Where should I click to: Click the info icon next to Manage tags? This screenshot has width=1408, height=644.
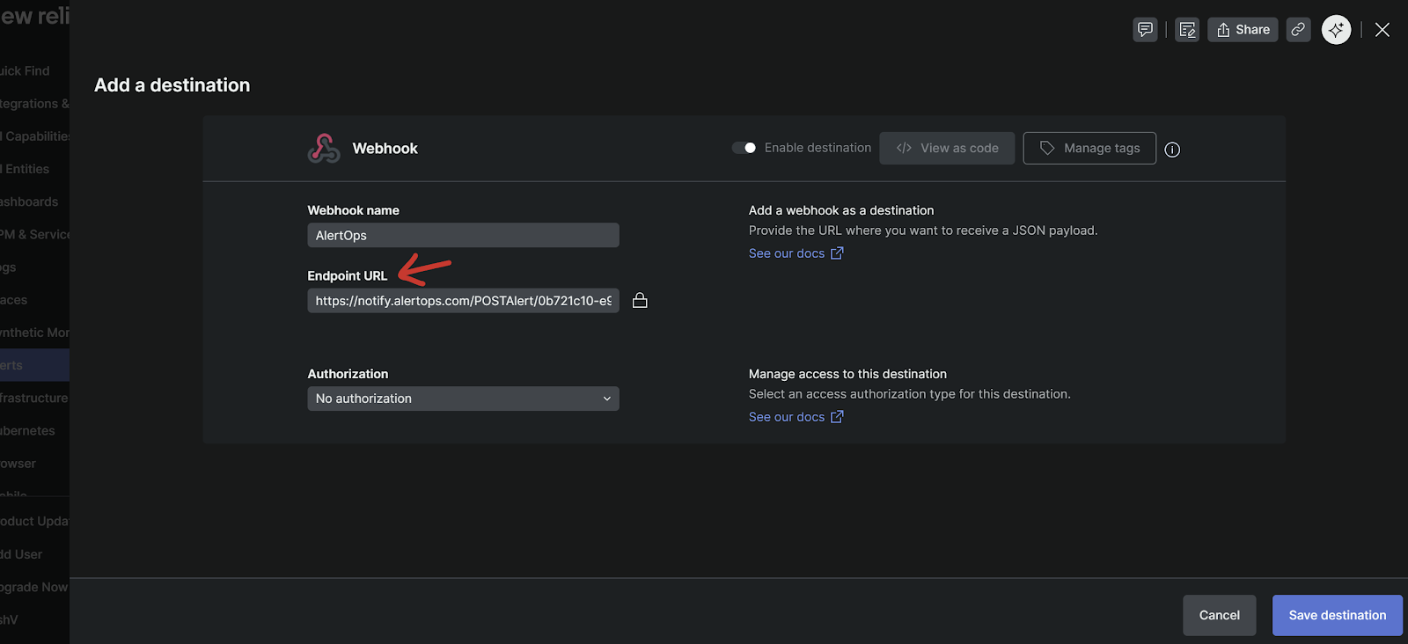(1172, 150)
